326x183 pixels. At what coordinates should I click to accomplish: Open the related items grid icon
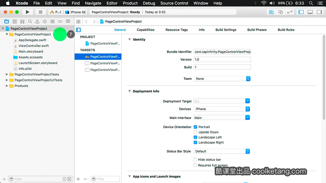pyautogui.click(x=78, y=21)
